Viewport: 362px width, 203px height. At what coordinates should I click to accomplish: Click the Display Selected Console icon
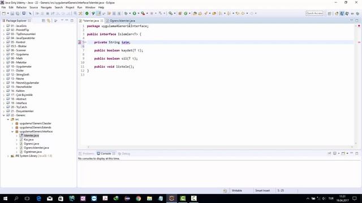[335, 153]
